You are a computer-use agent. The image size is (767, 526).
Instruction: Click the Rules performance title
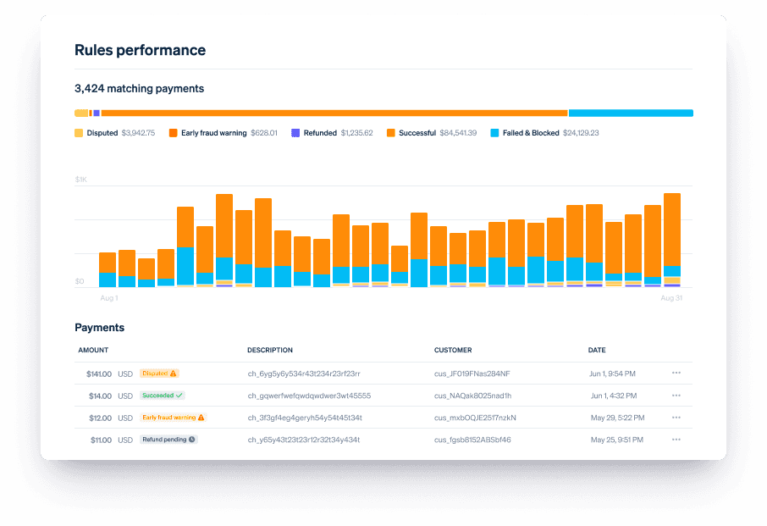(140, 50)
